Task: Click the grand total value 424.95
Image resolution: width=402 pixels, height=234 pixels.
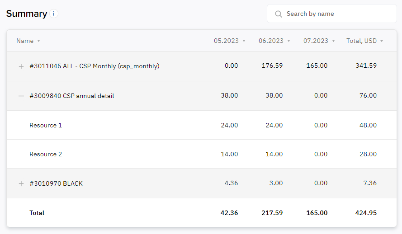Action: (x=366, y=213)
